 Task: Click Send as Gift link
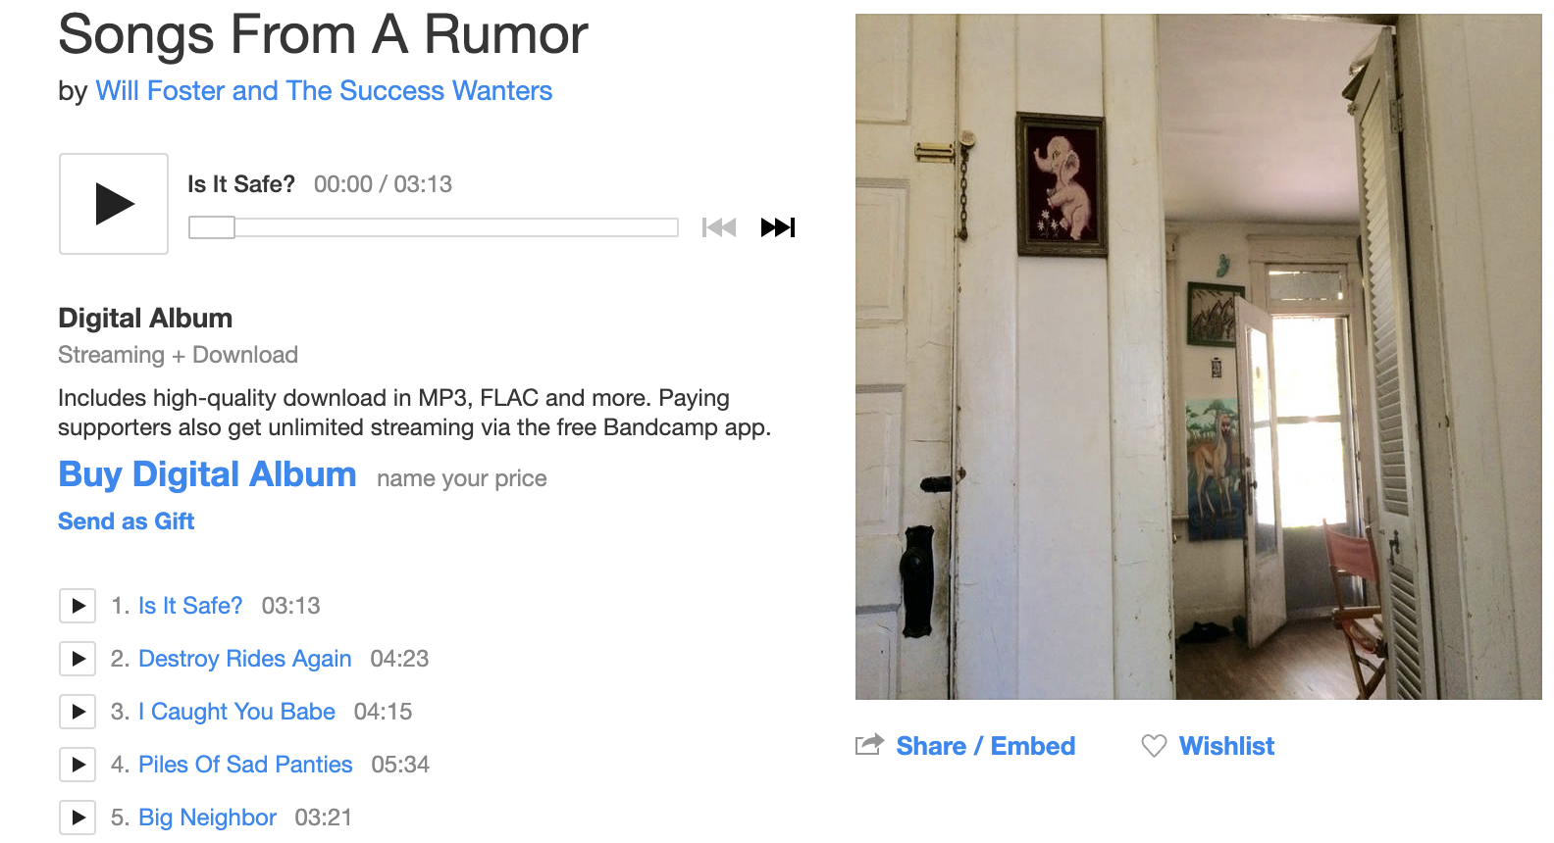[x=126, y=521]
